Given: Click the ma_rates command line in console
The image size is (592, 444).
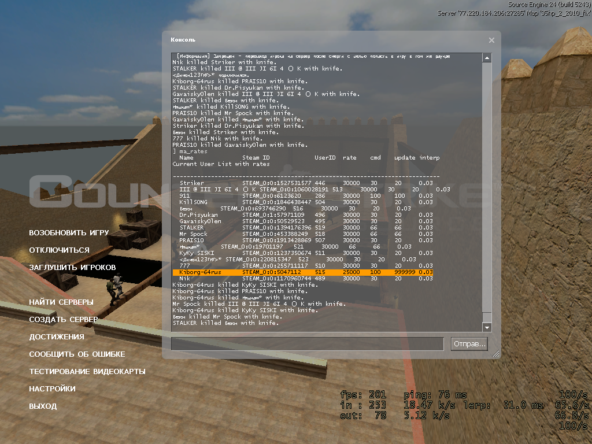Looking at the screenshot, I should (190, 151).
